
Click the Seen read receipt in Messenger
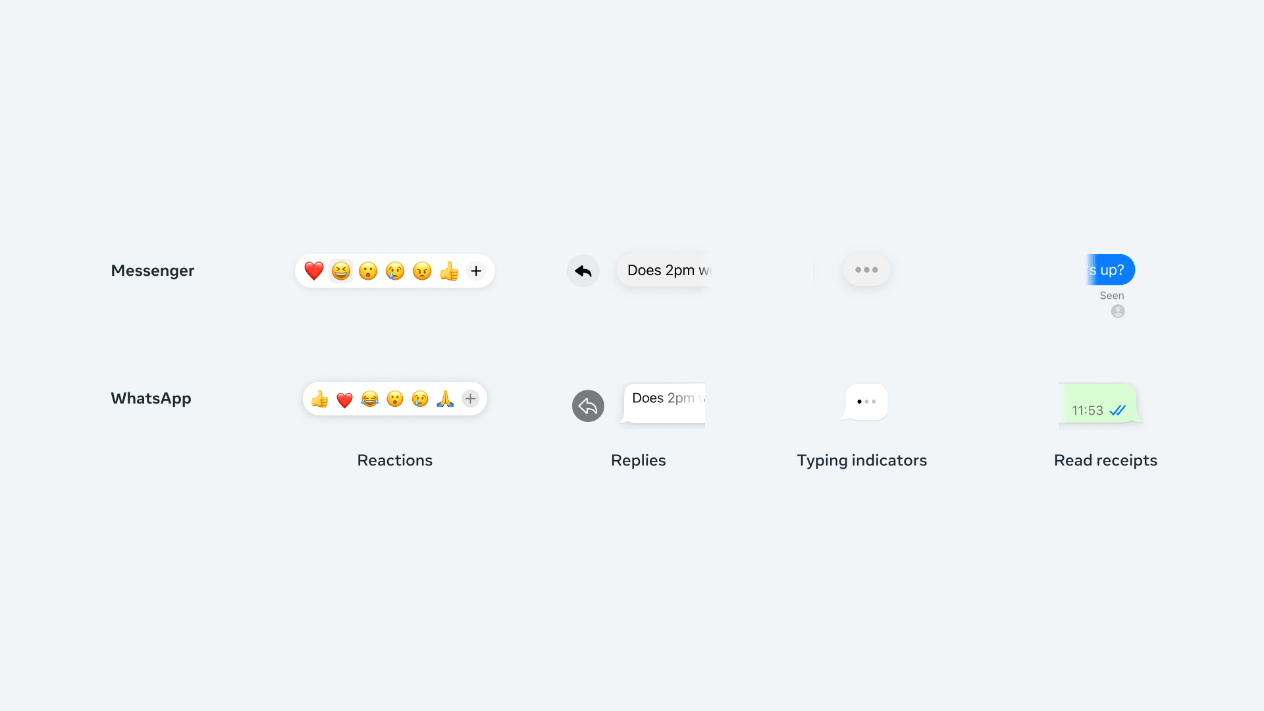(x=1112, y=295)
